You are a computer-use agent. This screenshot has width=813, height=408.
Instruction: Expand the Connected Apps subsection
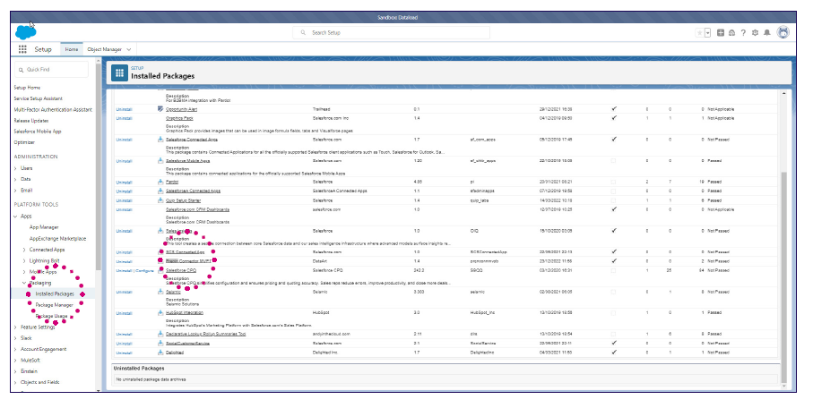(x=24, y=250)
